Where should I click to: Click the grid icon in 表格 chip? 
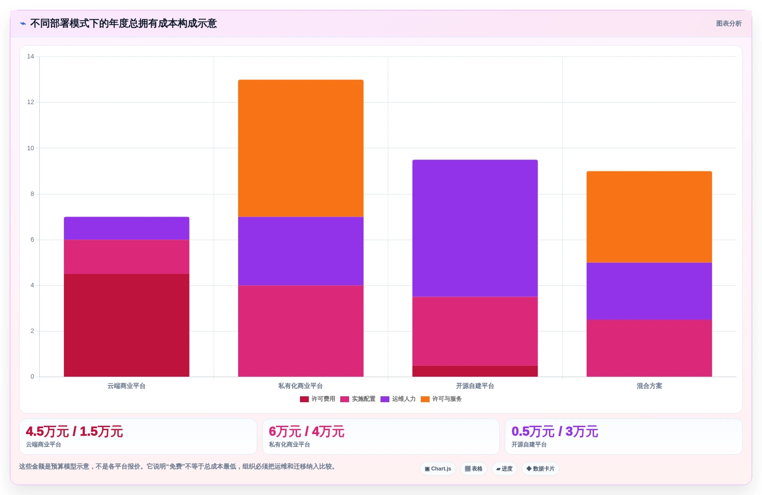(467, 469)
